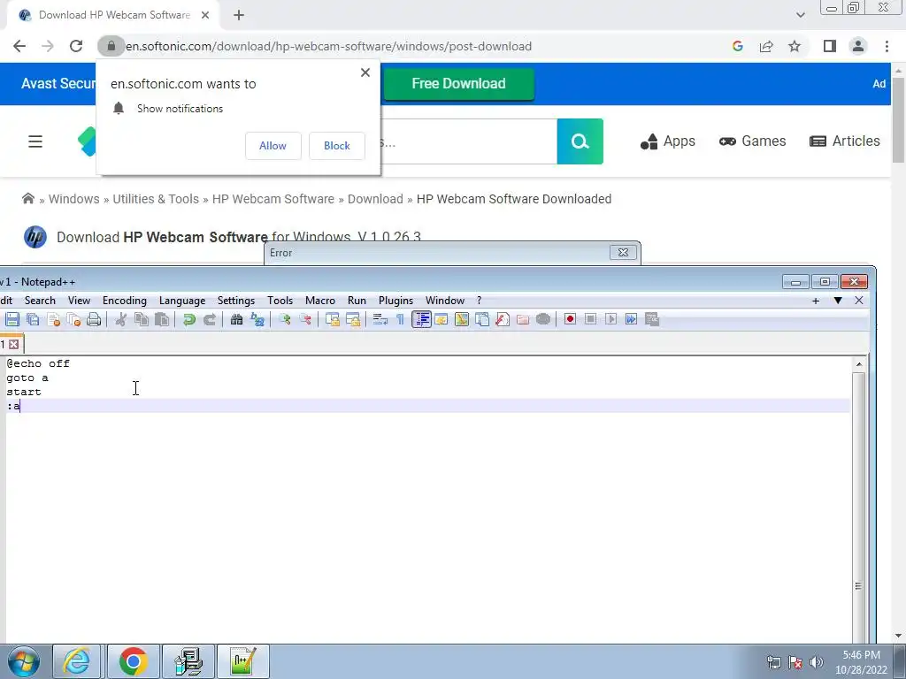Screen dimensions: 906x679
Task: Open Softonic hamburger menu
Action: pos(35,141)
